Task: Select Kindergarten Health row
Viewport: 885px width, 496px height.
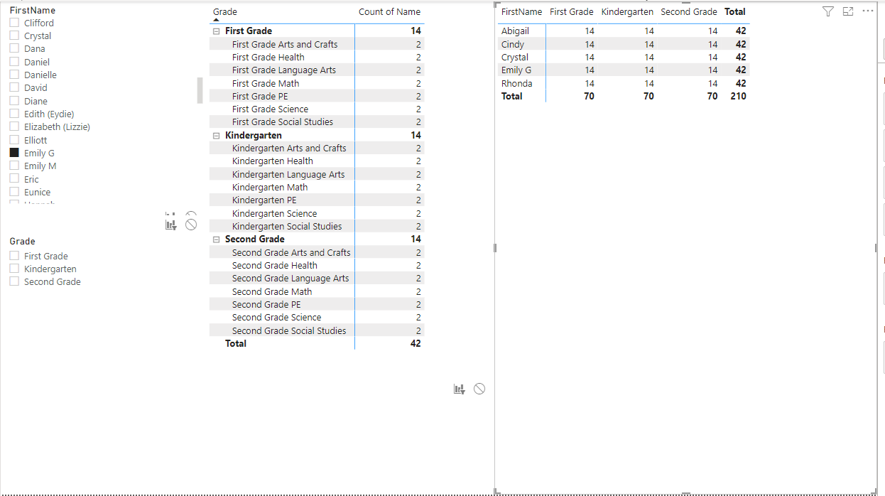Action: [x=317, y=161]
